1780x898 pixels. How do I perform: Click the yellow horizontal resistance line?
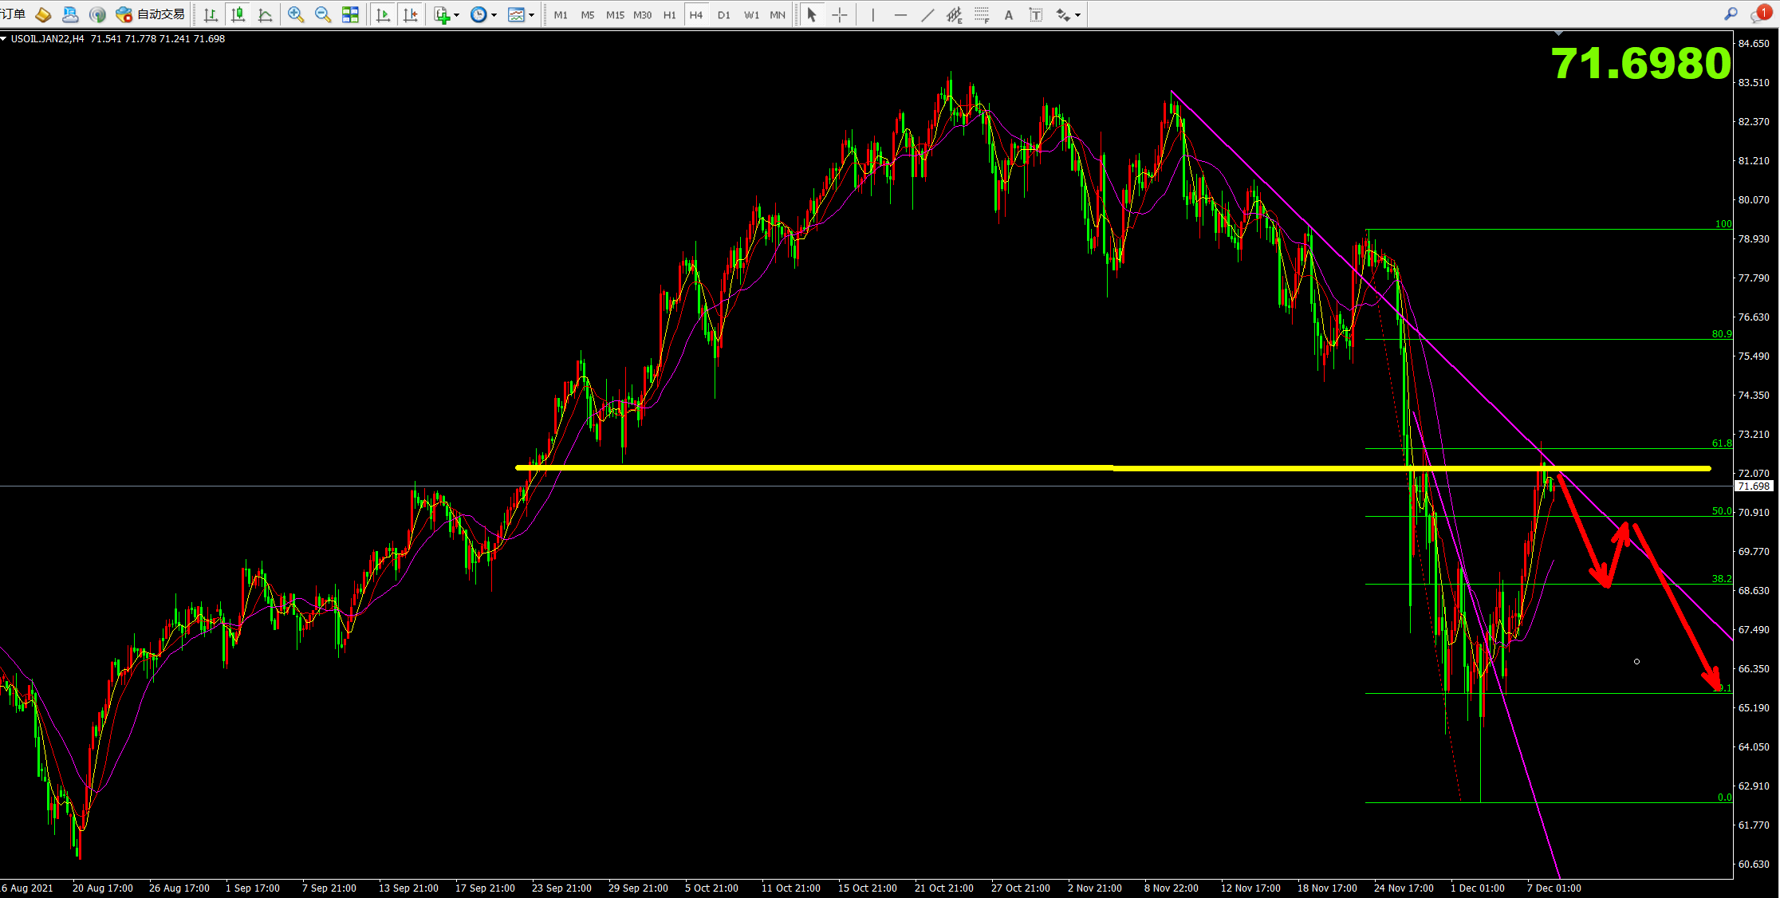pos(957,467)
